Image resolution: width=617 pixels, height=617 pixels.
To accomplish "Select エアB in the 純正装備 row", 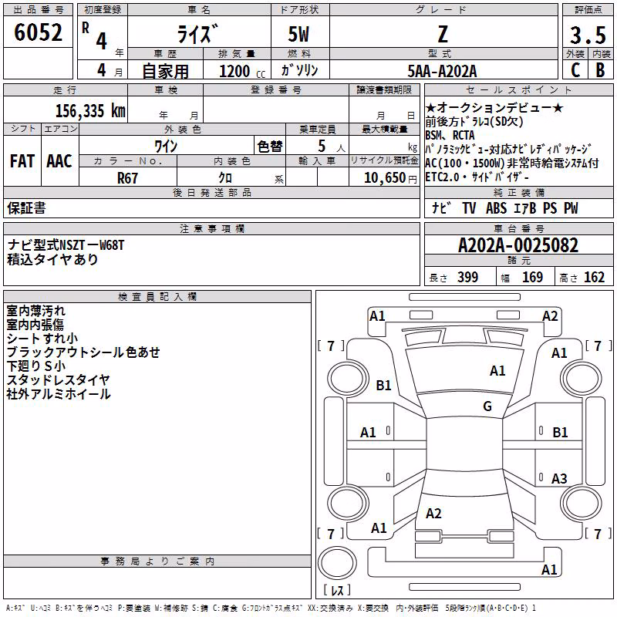I will point(525,208).
